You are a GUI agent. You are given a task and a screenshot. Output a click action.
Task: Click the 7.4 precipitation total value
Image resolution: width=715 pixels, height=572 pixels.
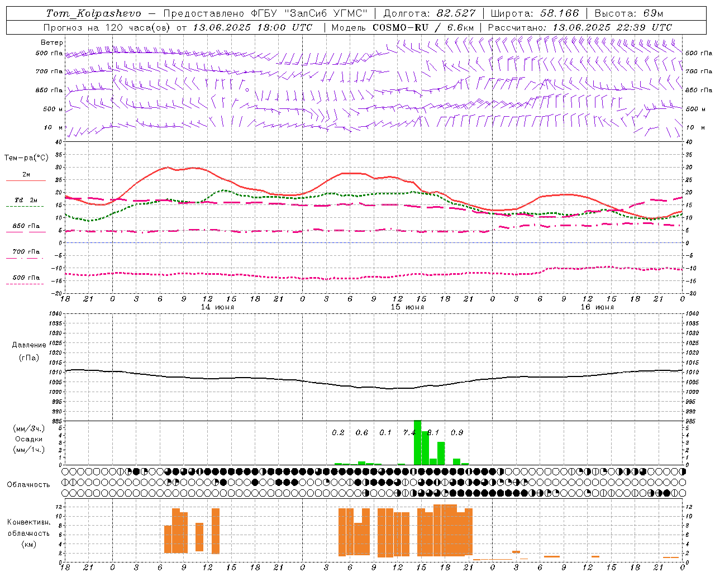click(x=409, y=433)
